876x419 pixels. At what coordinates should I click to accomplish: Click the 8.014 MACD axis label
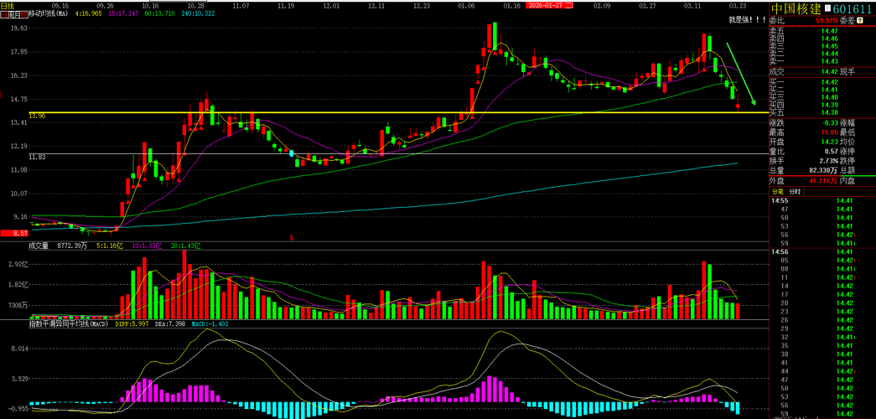pos(19,349)
